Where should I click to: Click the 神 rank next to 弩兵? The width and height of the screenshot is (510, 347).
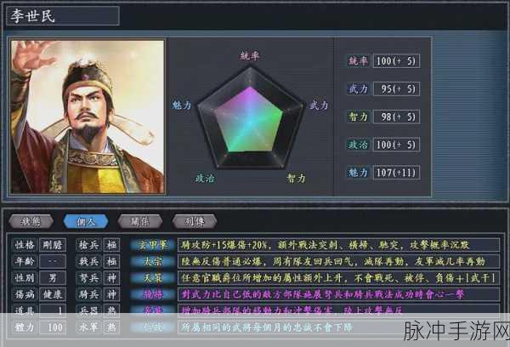click(111, 277)
